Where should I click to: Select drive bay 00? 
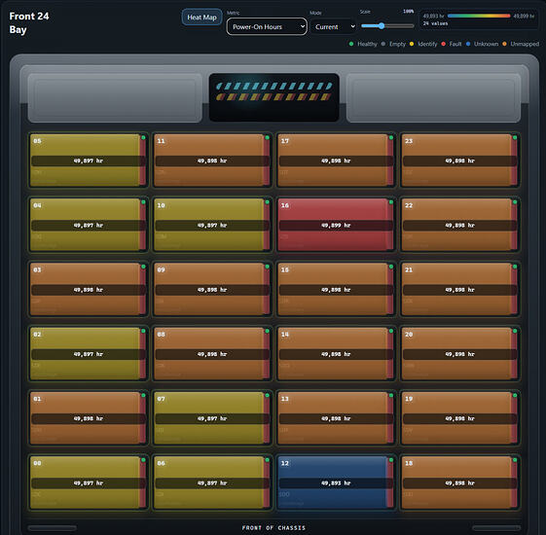(x=89, y=482)
